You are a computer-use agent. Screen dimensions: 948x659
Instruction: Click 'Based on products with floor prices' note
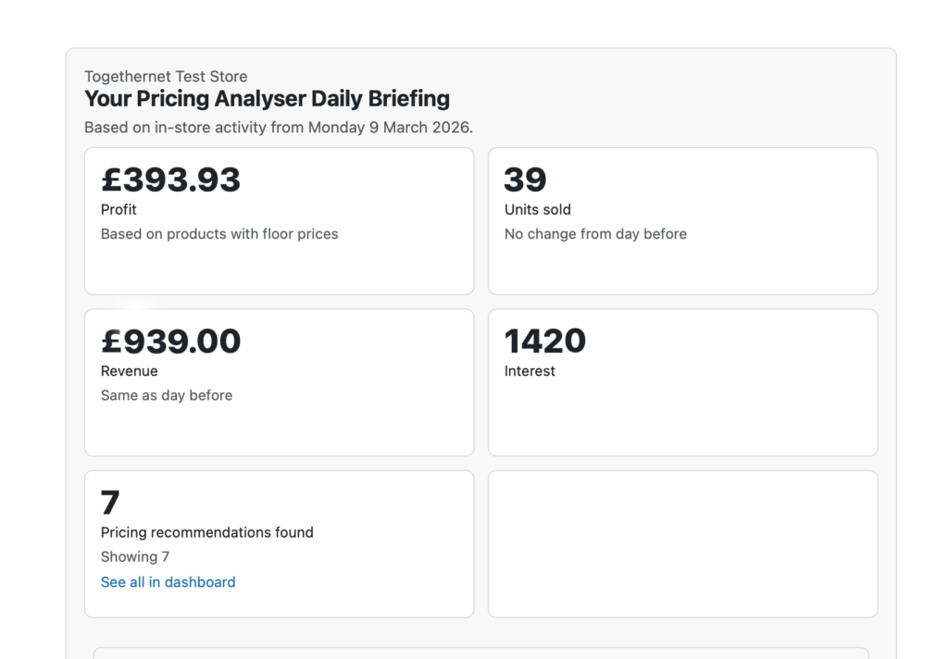(x=219, y=234)
